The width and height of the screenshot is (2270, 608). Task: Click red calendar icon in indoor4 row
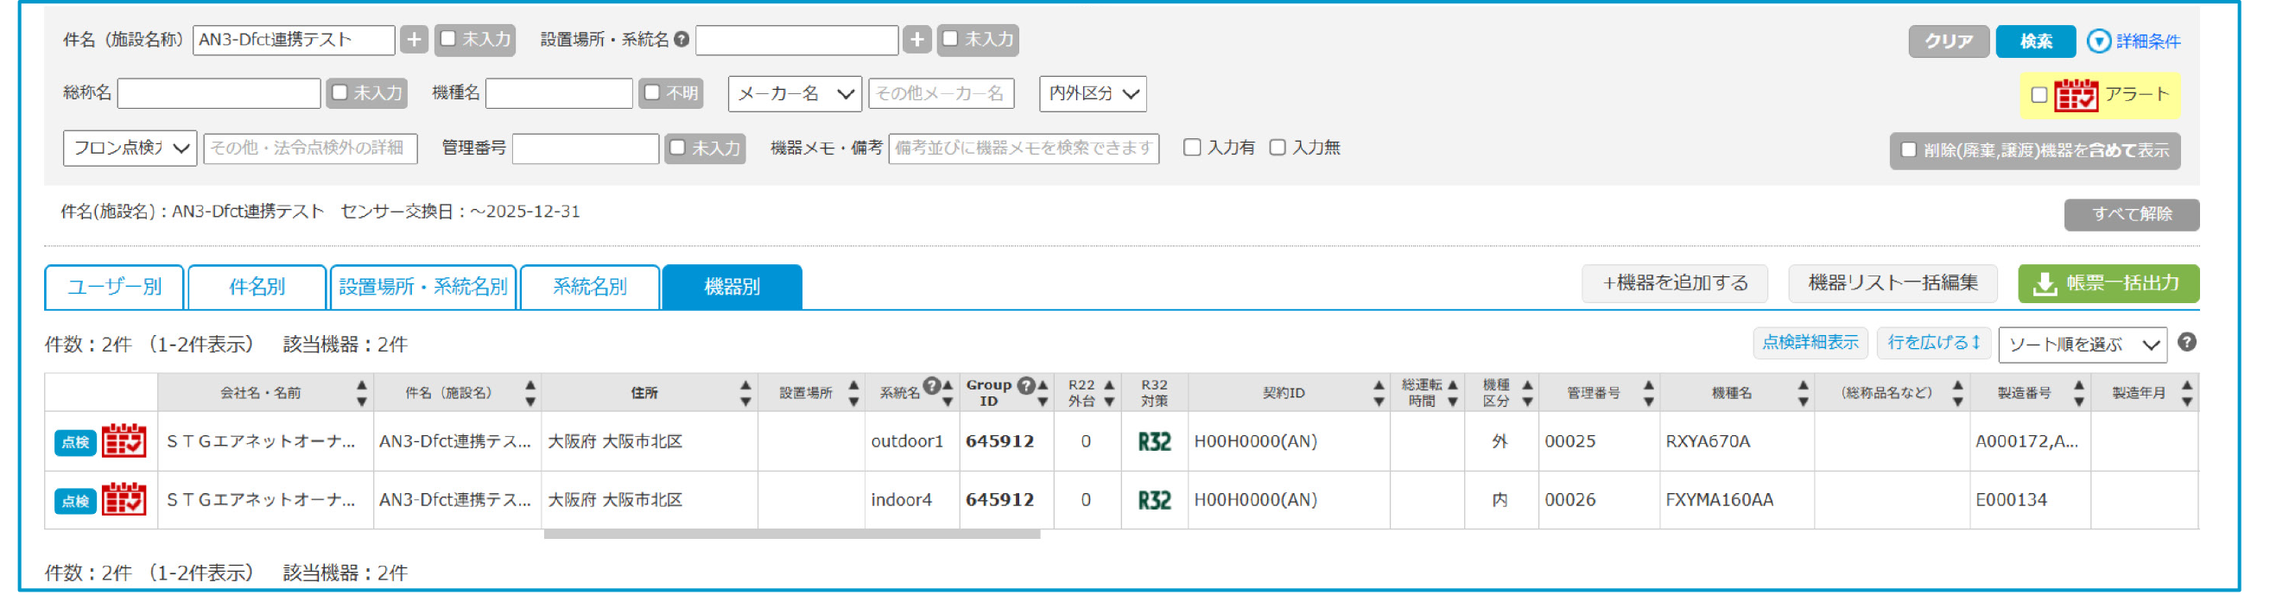click(x=124, y=500)
